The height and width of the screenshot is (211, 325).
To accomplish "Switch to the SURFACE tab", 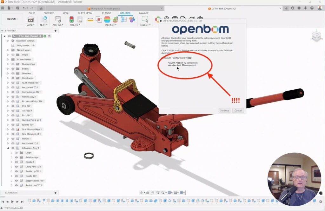I will (x=49, y=13).
